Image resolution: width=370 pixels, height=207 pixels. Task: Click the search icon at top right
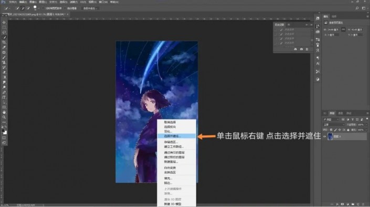(357, 8)
